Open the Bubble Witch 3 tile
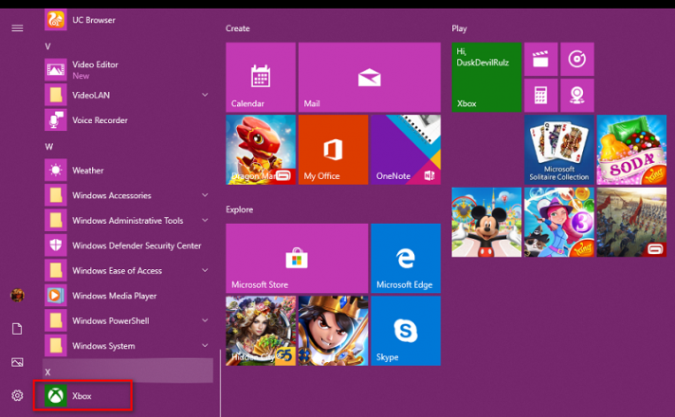Viewport: 675px width, 417px height. (x=558, y=222)
